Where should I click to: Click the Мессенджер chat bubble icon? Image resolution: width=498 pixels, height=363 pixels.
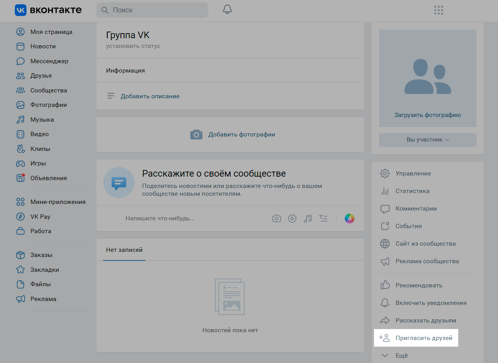tap(20, 61)
